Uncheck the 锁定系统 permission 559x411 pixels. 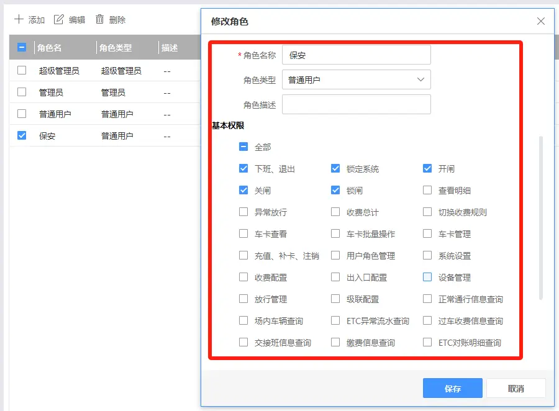[335, 169]
